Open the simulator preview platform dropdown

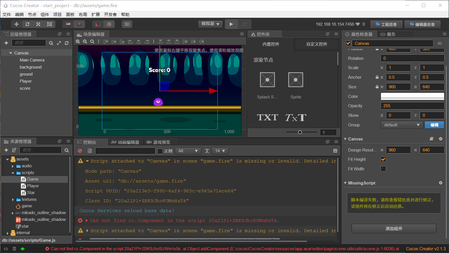[x=210, y=24]
